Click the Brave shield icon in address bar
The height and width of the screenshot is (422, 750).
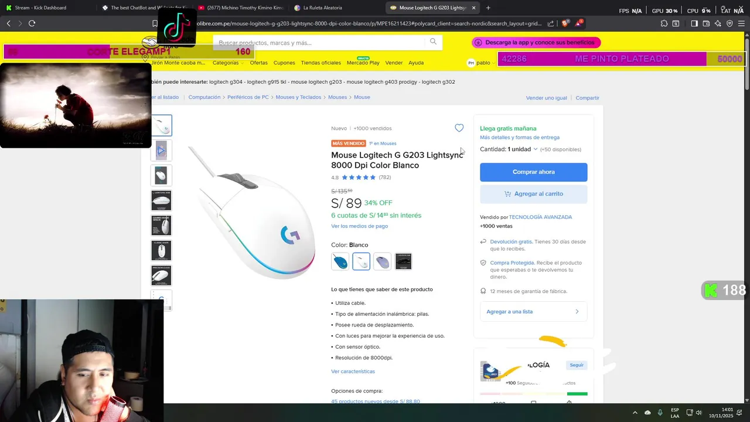[565, 23]
